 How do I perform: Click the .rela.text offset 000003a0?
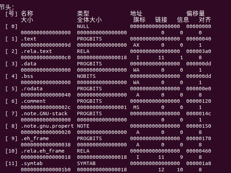(x=199, y=51)
